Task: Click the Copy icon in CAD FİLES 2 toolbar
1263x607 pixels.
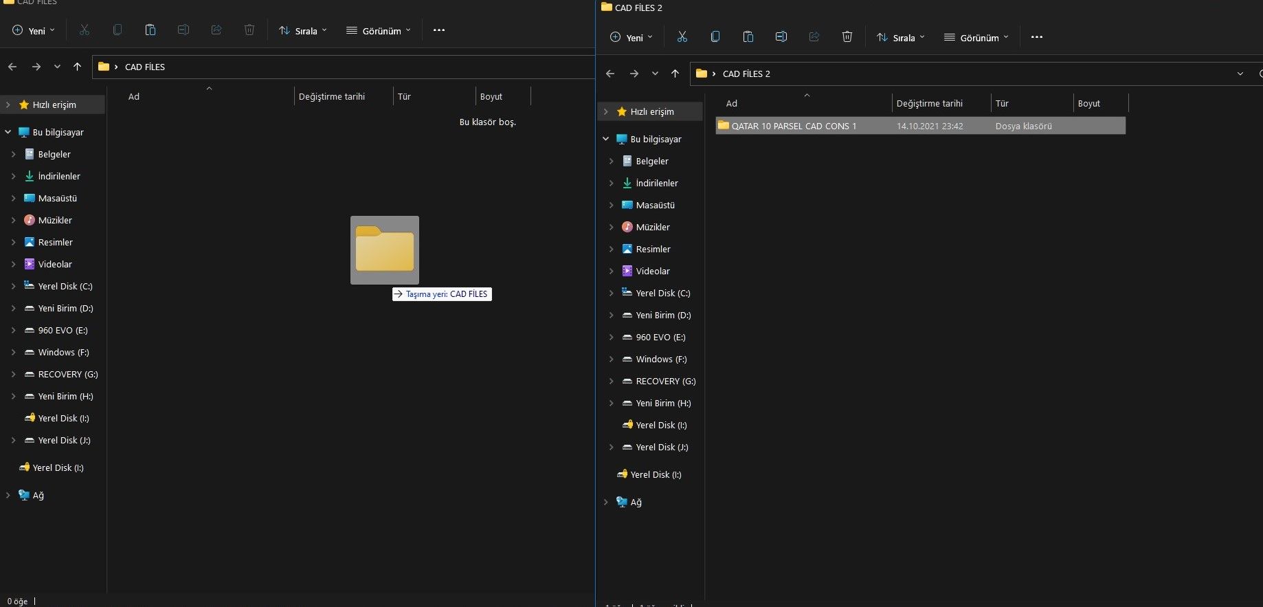Action: tap(715, 37)
